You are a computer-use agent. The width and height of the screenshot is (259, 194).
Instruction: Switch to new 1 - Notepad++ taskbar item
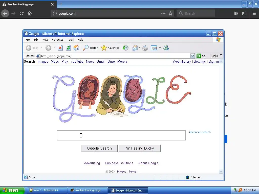click(x=47, y=190)
